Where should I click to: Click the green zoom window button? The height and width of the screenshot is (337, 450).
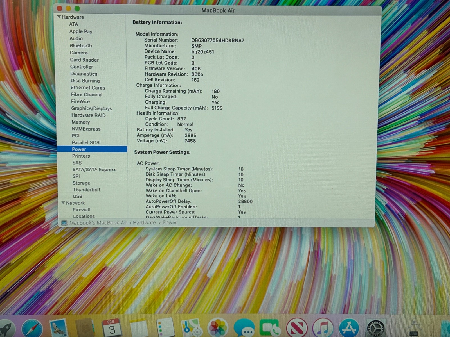[x=77, y=9]
